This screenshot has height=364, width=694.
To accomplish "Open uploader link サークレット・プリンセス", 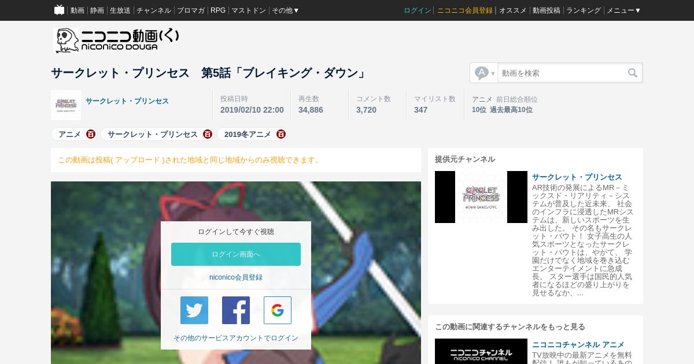I will (x=127, y=101).
